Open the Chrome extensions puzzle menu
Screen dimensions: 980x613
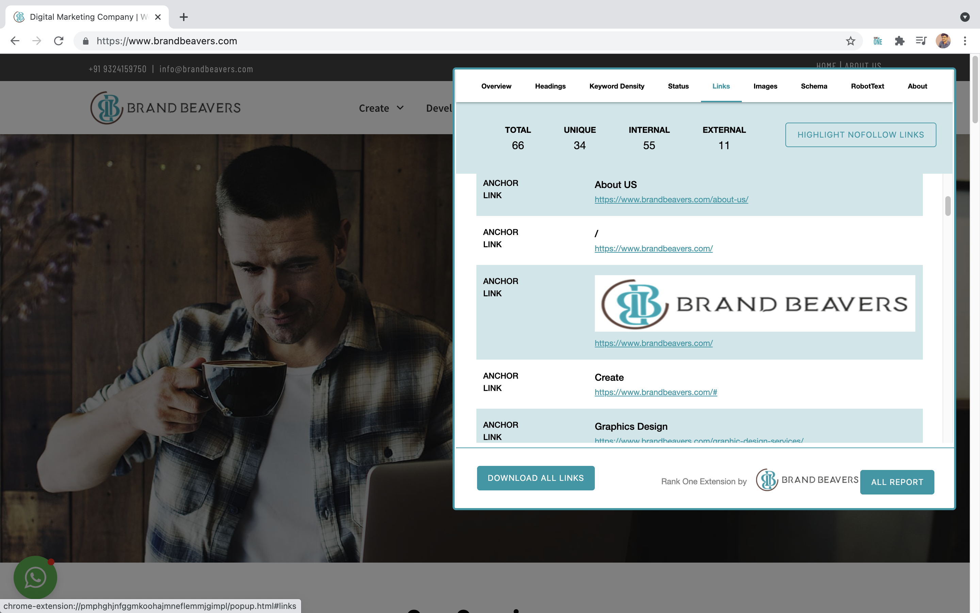(x=900, y=41)
